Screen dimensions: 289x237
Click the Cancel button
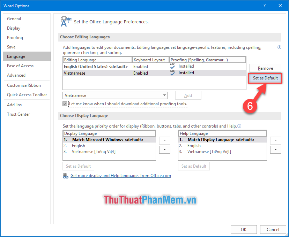click(x=273, y=229)
